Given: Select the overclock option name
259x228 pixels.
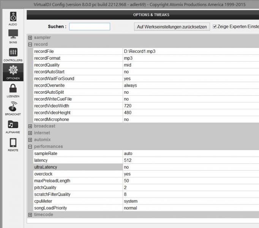Looking at the screenshot, I should [43, 174].
